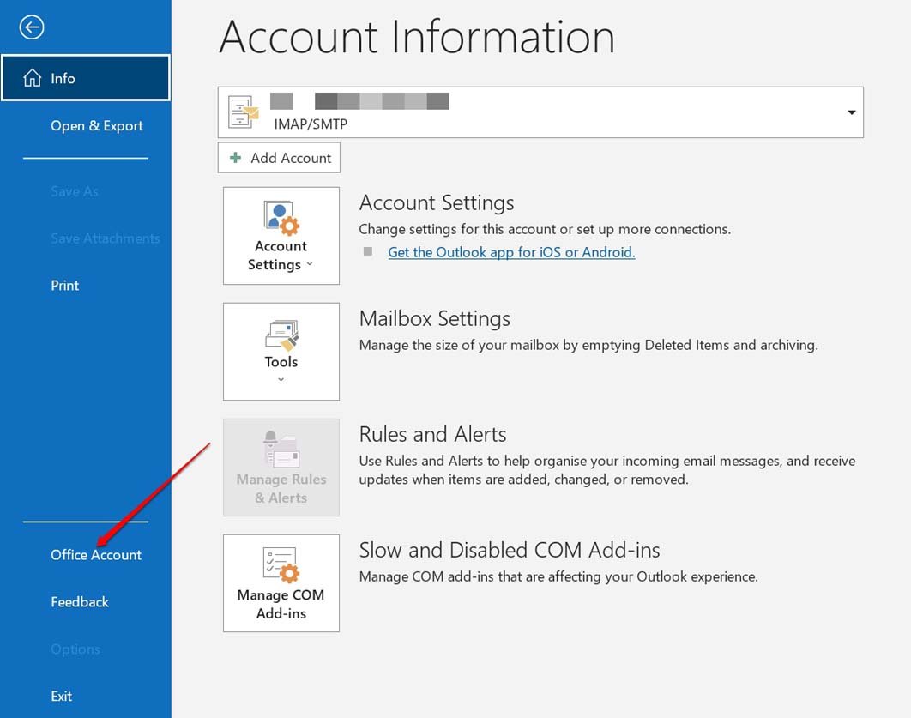The width and height of the screenshot is (911, 718).
Task: Click the home icon beside Info
Action: (32, 78)
